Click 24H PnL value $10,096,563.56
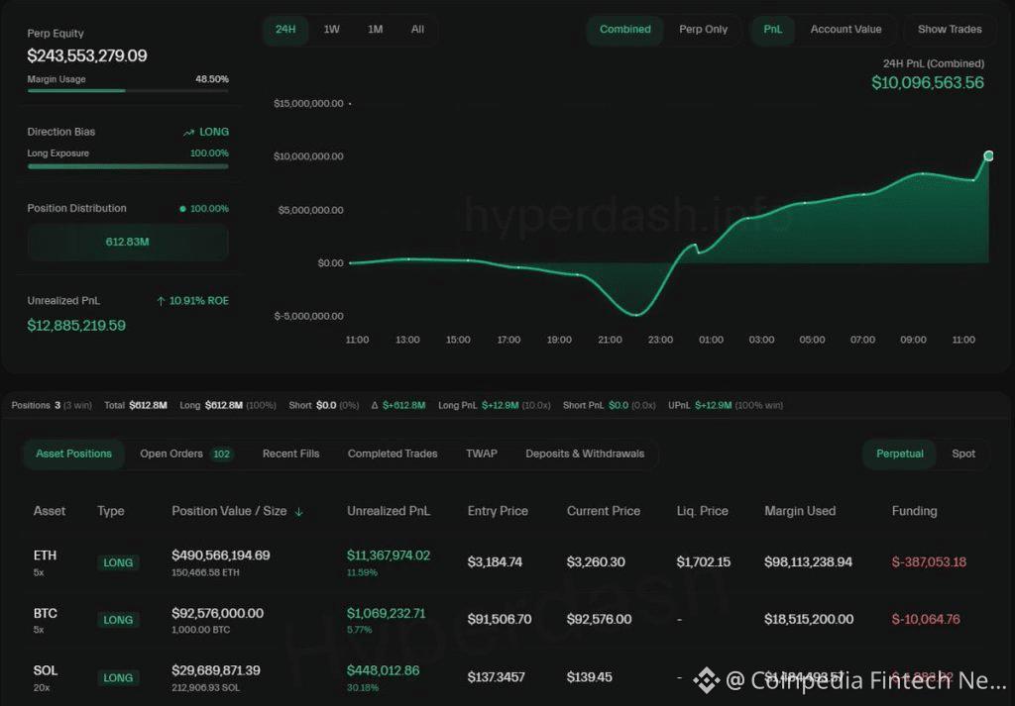This screenshot has height=706, width=1015. pos(928,83)
